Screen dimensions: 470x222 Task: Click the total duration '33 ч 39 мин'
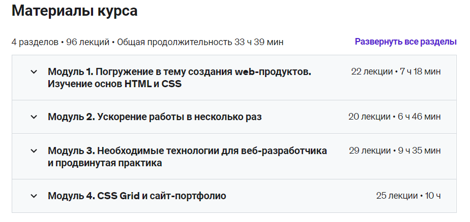(259, 42)
